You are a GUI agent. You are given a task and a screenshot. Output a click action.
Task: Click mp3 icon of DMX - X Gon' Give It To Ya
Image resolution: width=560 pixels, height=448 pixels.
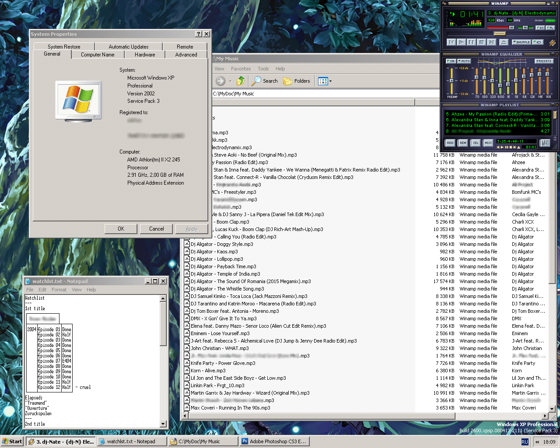click(187, 318)
